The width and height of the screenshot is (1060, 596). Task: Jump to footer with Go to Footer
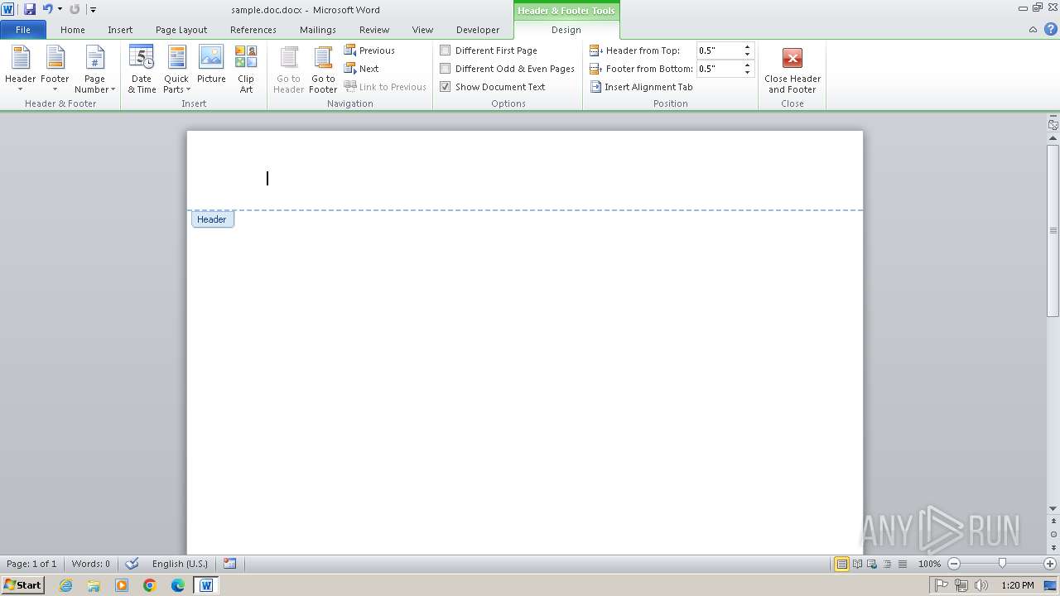323,70
